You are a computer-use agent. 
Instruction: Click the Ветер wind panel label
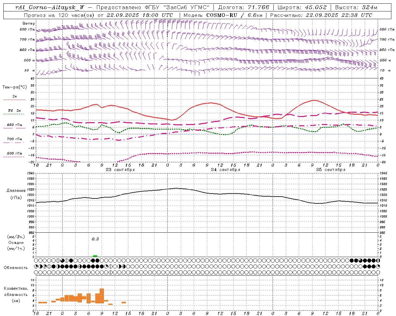(x=29, y=23)
